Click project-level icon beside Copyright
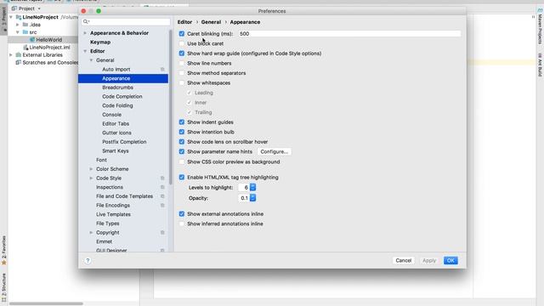544x306 pixels. (x=162, y=232)
